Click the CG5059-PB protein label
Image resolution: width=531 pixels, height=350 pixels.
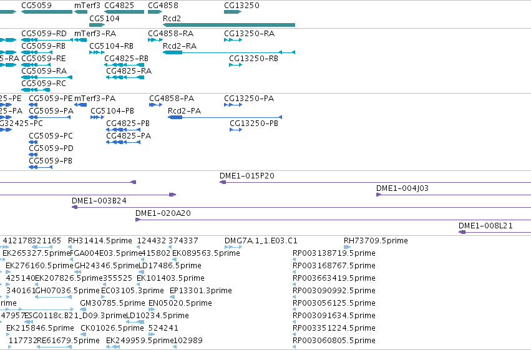(x=51, y=161)
